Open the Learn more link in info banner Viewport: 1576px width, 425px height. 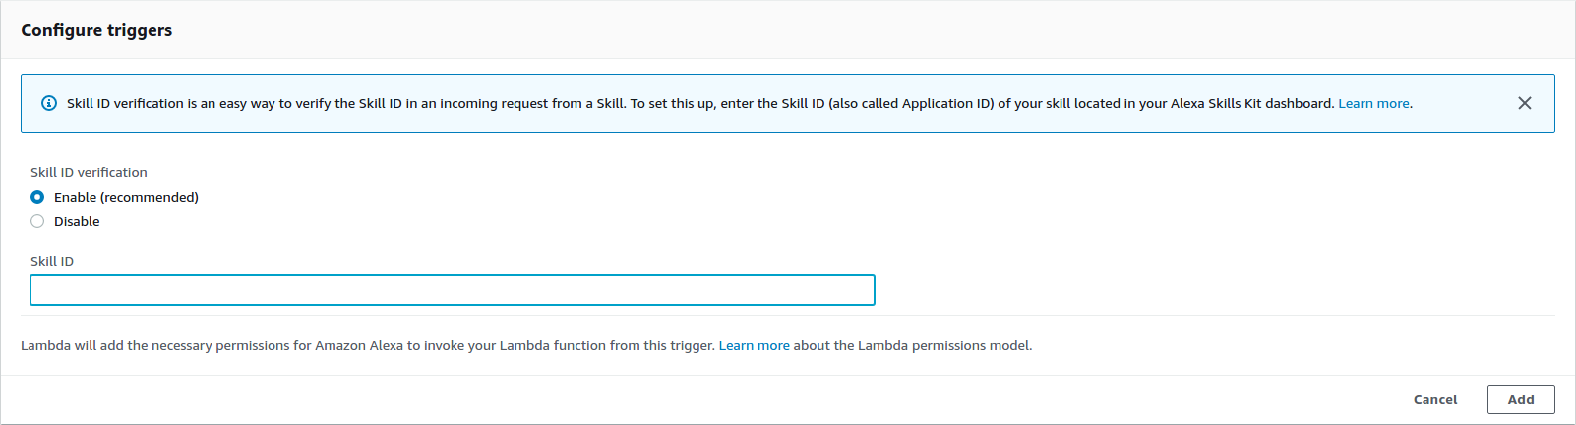pyautogui.click(x=1373, y=103)
